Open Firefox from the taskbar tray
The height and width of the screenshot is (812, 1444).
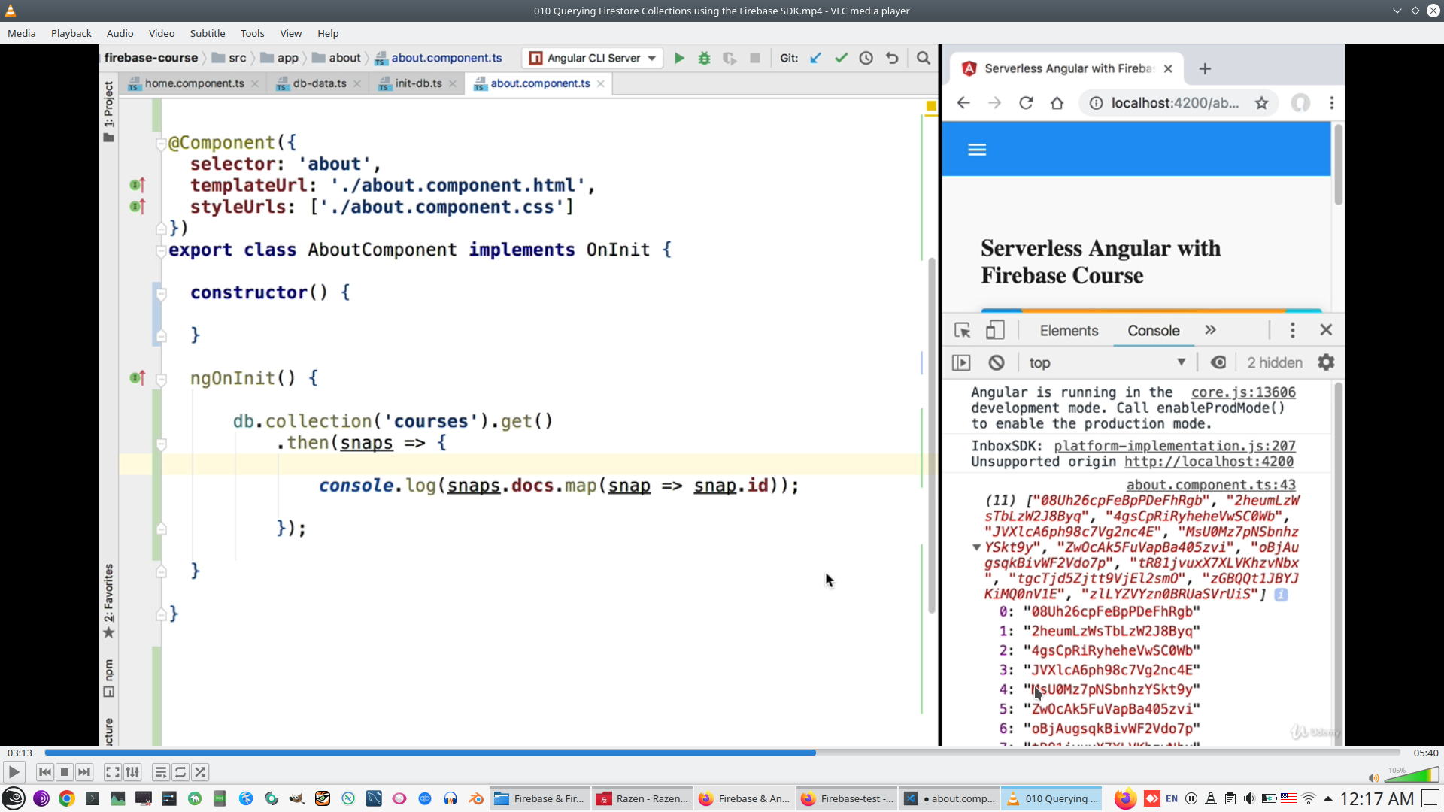(x=1125, y=798)
